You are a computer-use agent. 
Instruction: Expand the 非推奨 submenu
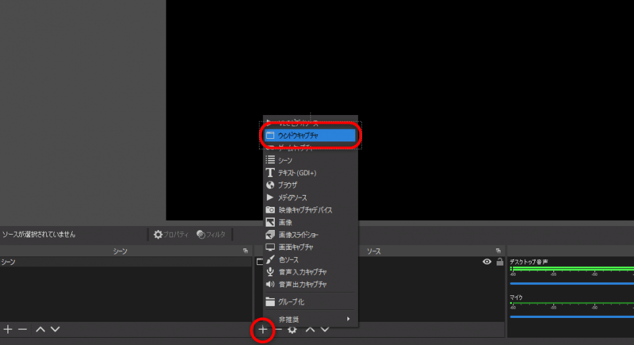coord(310,319)
